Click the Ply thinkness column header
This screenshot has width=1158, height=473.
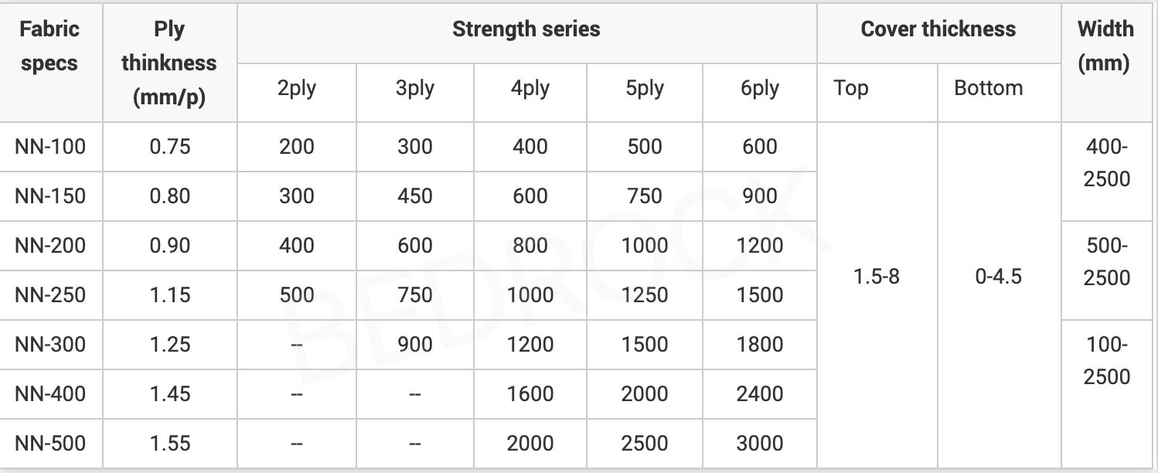(x=169, y=63)
